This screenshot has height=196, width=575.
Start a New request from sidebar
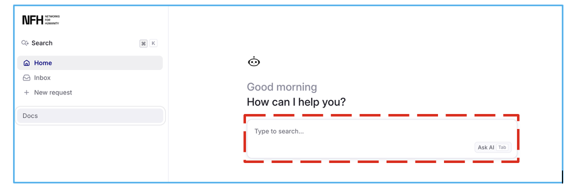tap(90, 92)
